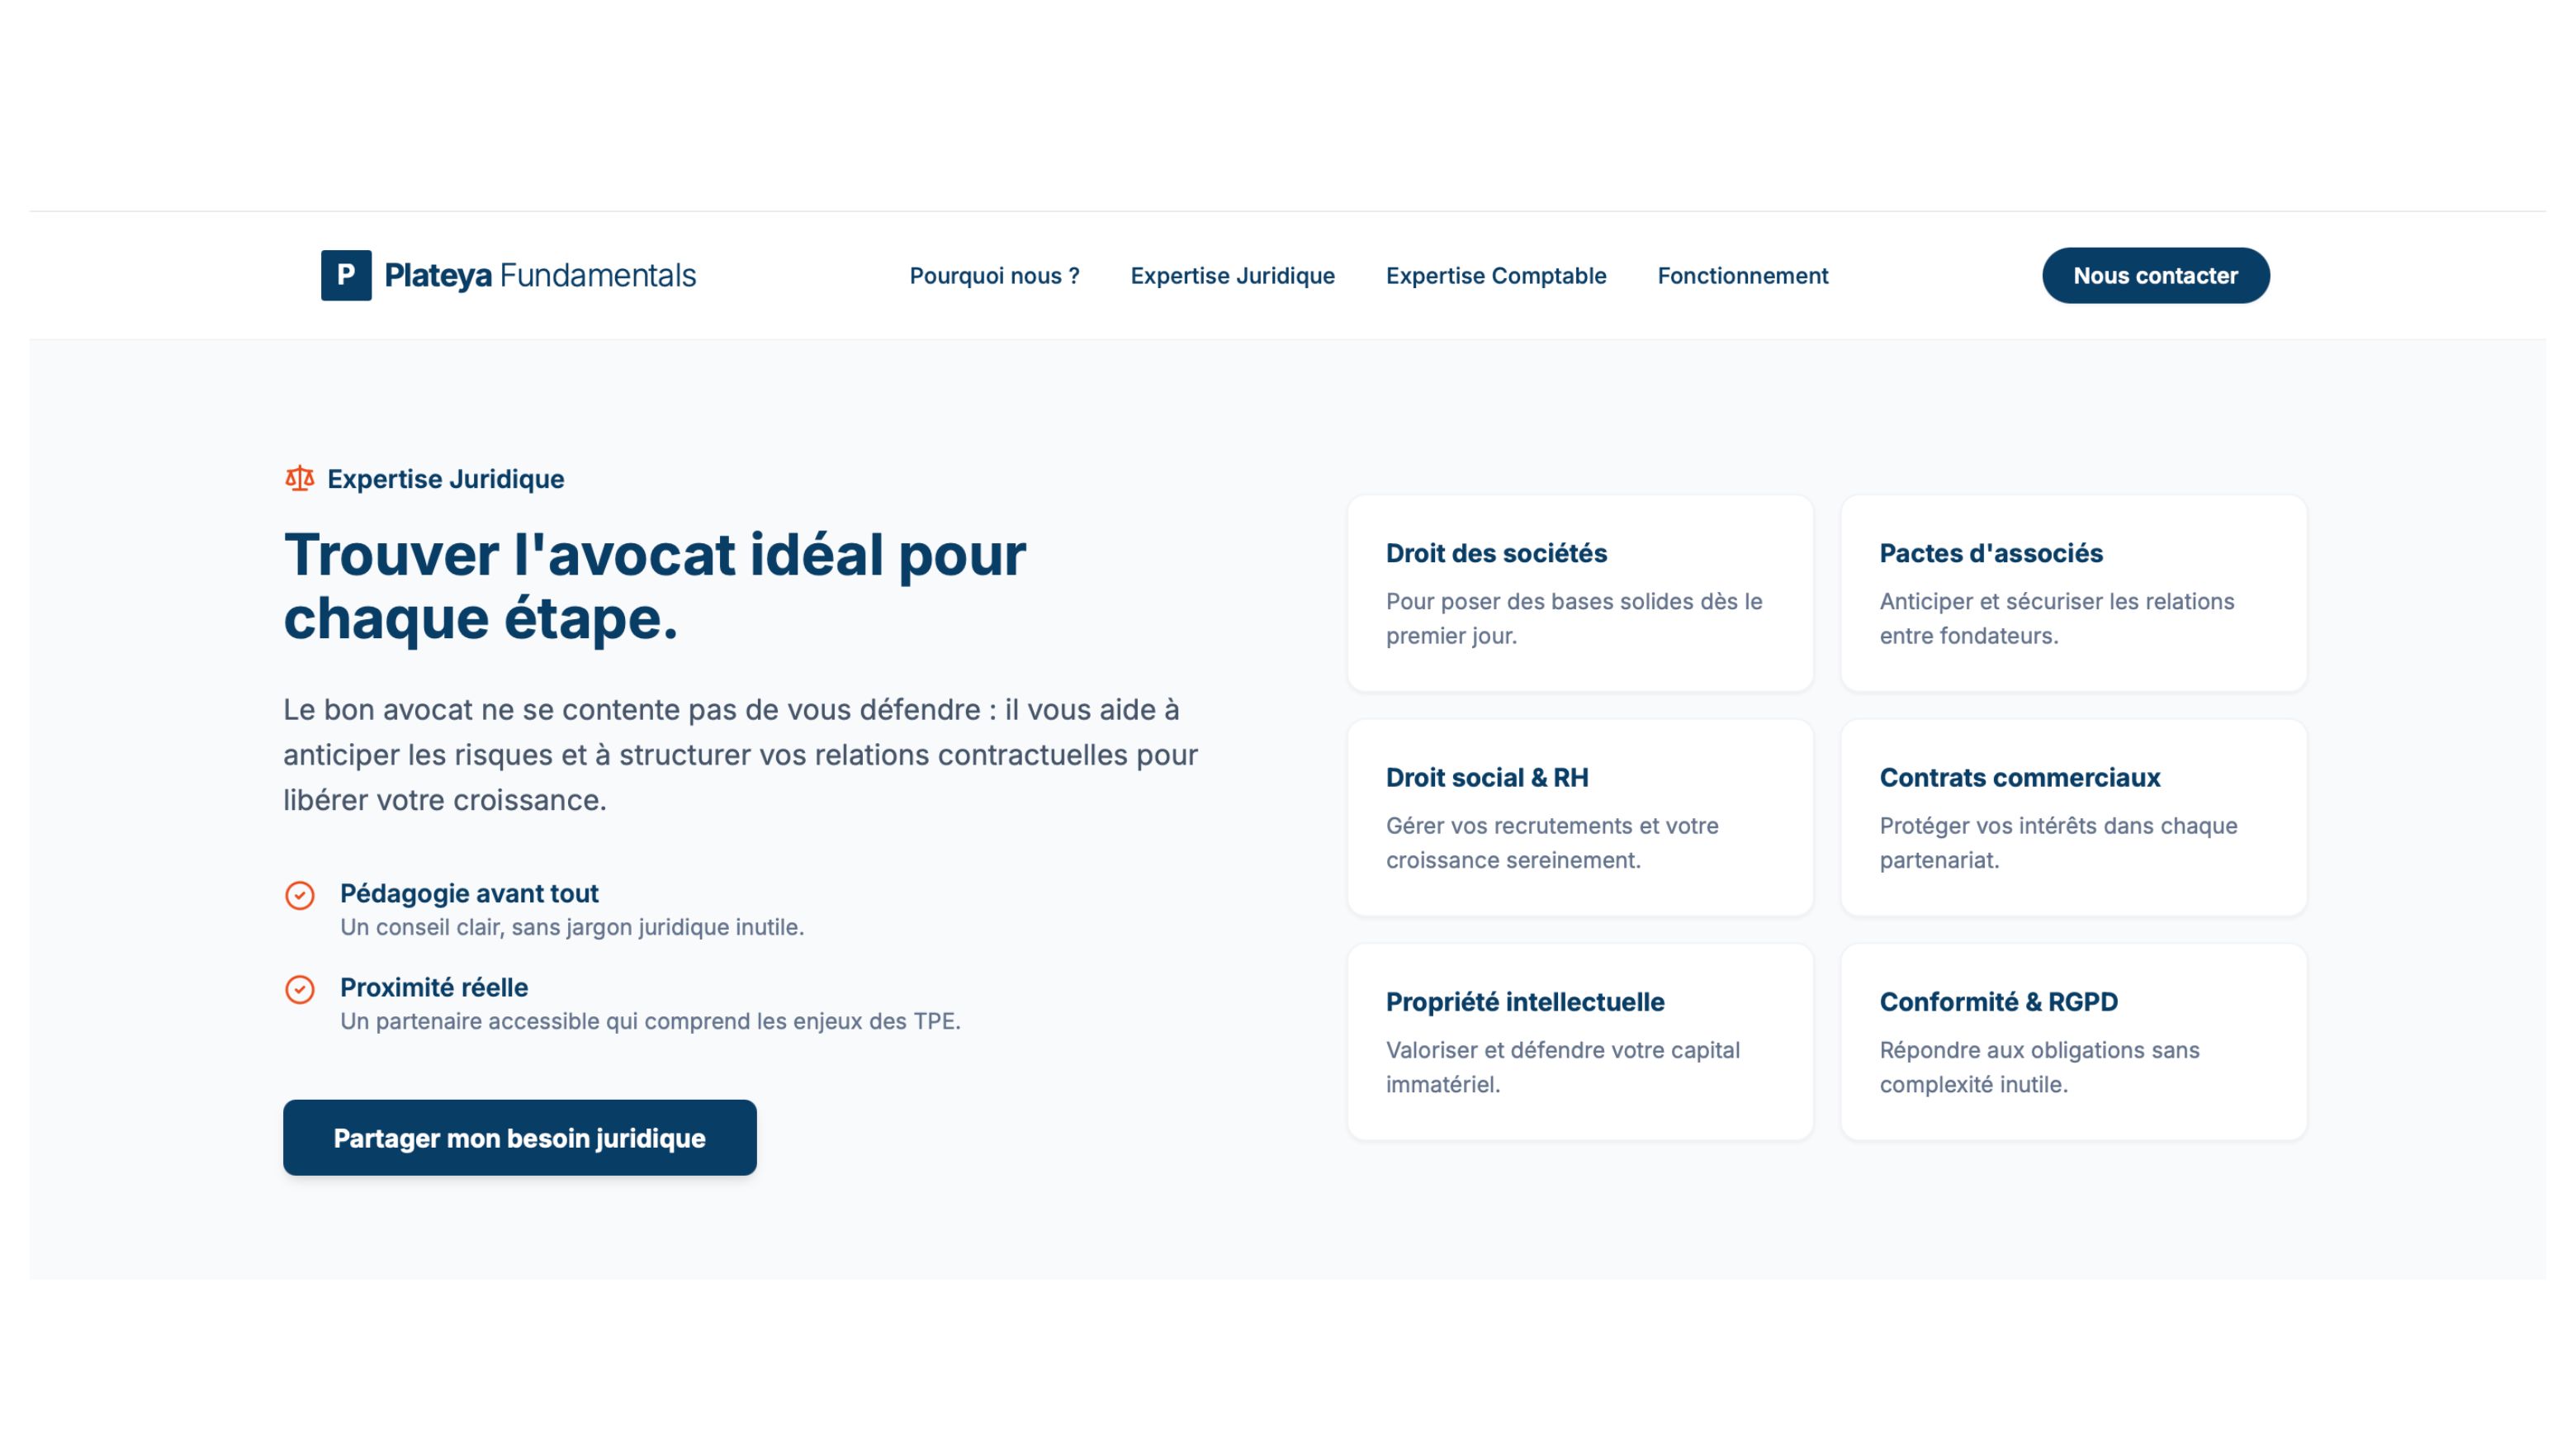Open the Conformité & RGPD card
Image resolution: width=2576 pixels, height=1449 pixels.
(x=2073, y=1041)
